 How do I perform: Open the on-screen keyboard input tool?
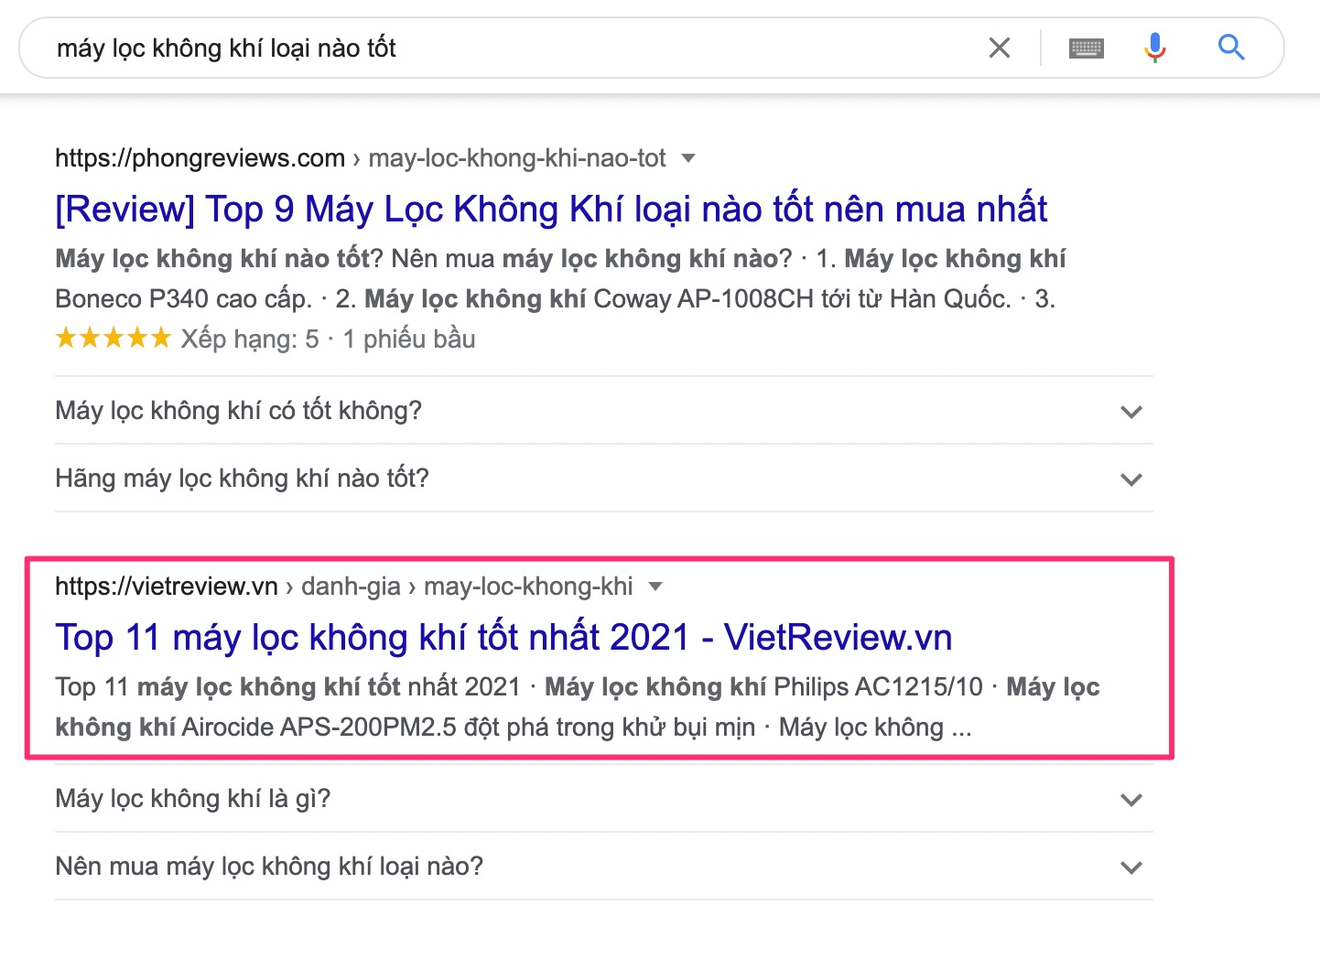pyautogui.click(x=1087, y=48)
